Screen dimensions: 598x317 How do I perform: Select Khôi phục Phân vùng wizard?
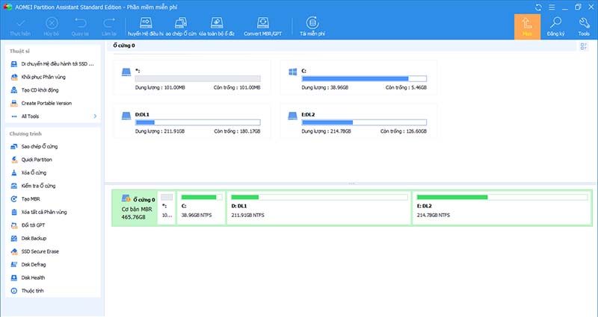point(38,77)
